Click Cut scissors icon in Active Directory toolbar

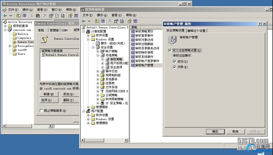click(x=32, y=16)
